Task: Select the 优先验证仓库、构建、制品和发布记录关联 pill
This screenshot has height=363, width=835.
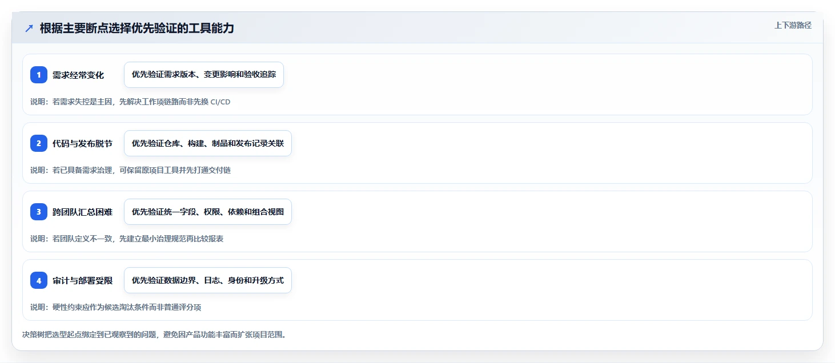Action: pyautogui.click(x=208, y=143)
